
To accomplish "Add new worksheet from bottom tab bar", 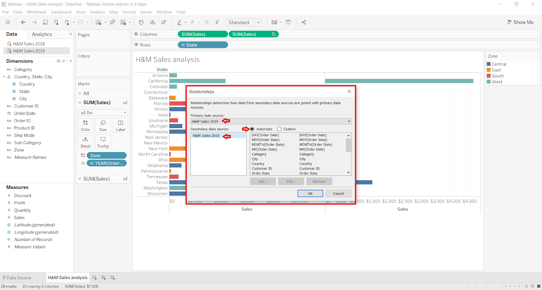I will click(95, 278).
